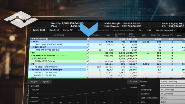
Task: Toggle the FB Stock row checkbox
Action: 87,67
